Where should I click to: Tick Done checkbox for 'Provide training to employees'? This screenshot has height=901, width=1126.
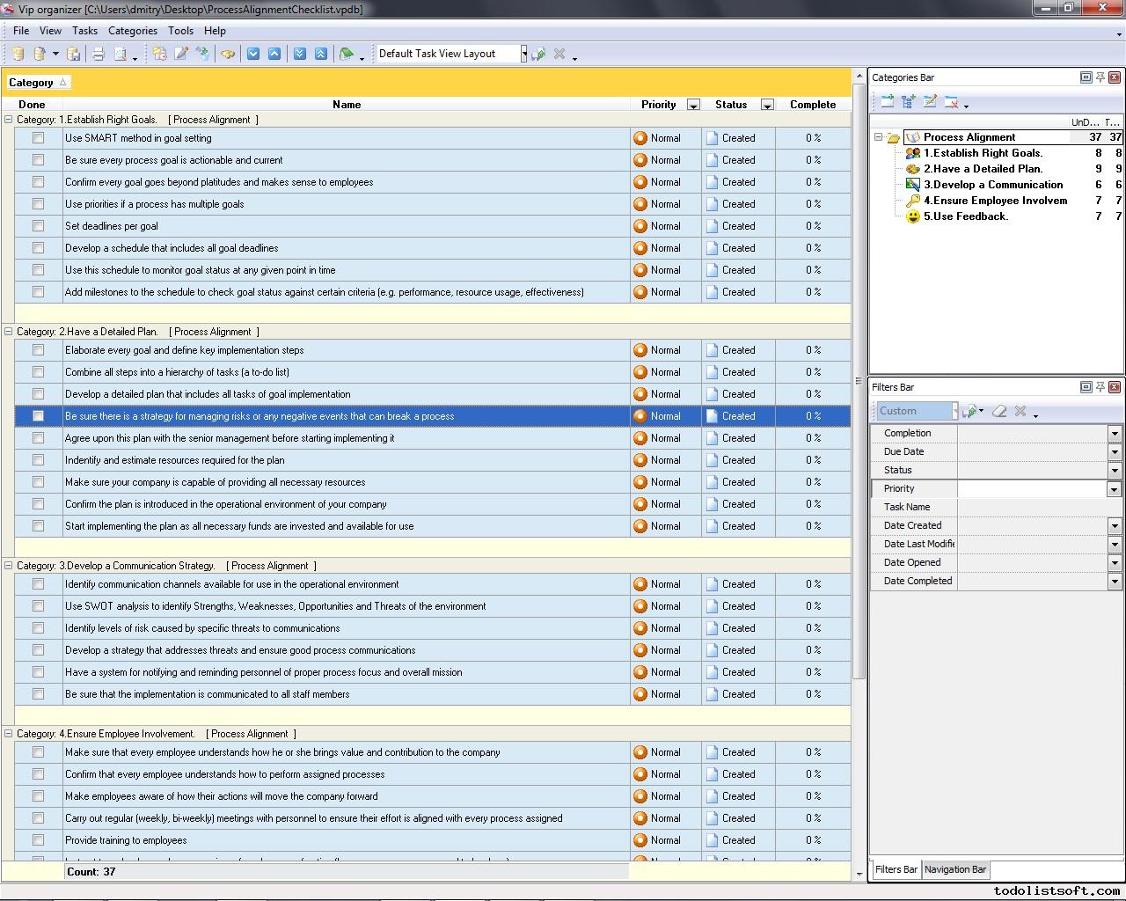(x=38, y=840)
